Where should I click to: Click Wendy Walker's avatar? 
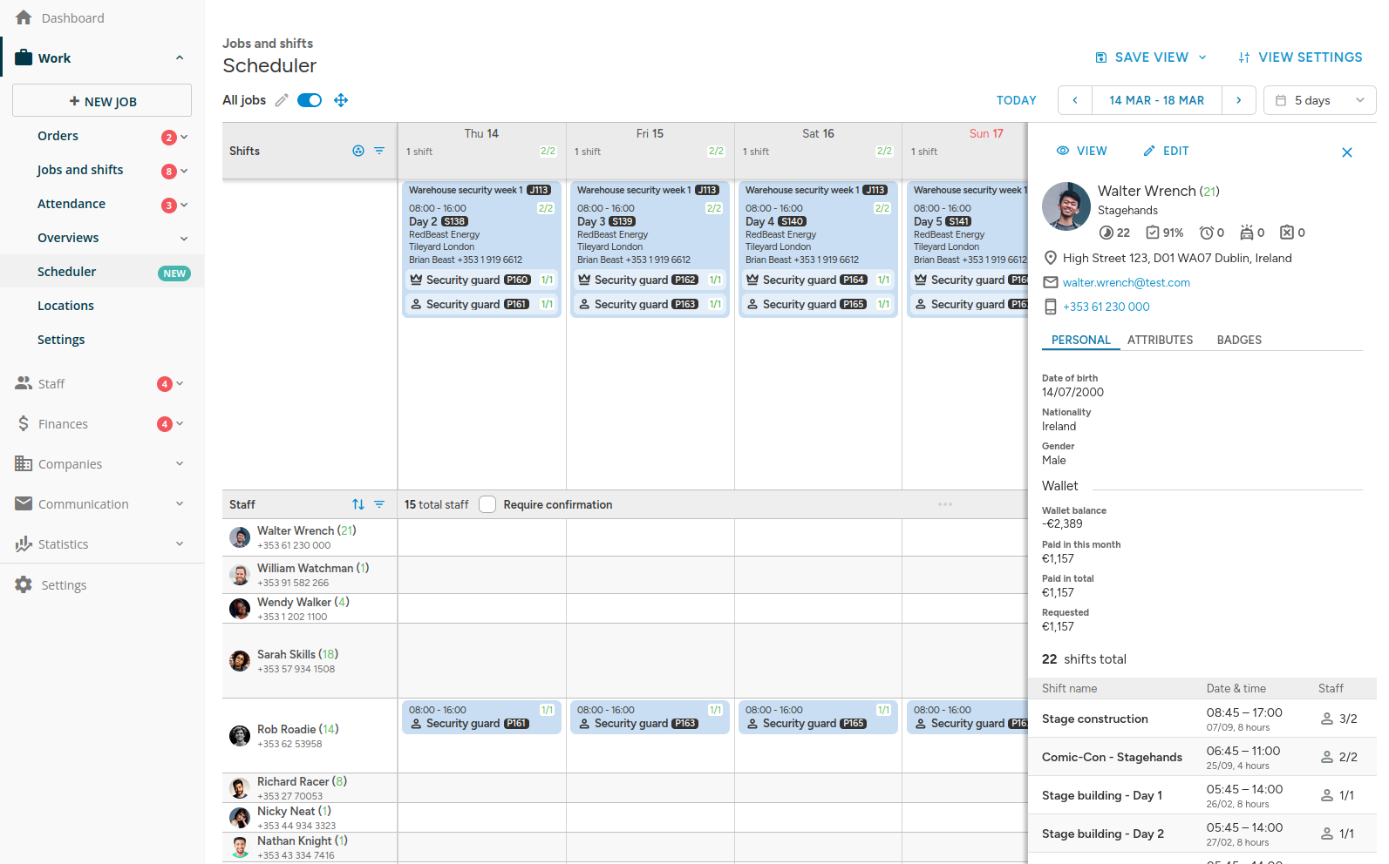pyautogui.click(x=240, y=608)
